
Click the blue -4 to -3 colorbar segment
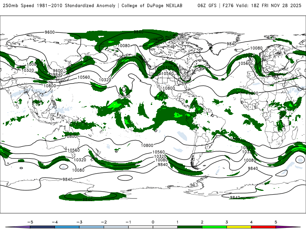67,227
